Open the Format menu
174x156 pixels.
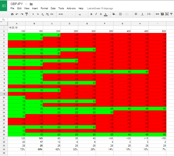tap(44, 8)
